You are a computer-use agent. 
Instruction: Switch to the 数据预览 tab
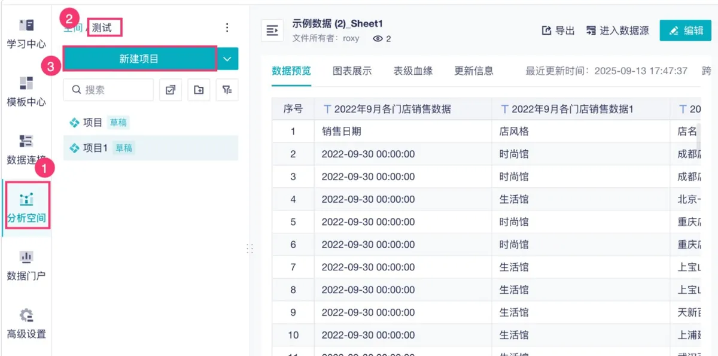[291, 71]
